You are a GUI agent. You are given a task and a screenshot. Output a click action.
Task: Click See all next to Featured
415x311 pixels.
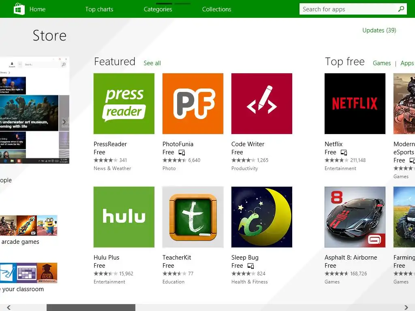pyautogui.click(x=152, y=63)
